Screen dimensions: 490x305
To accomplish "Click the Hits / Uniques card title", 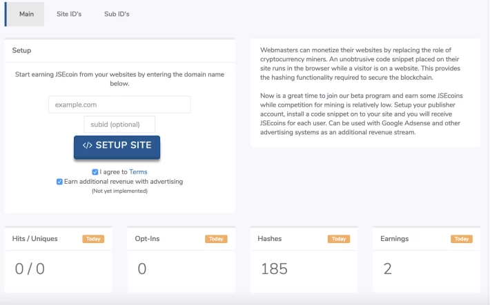I will (35, 239).
